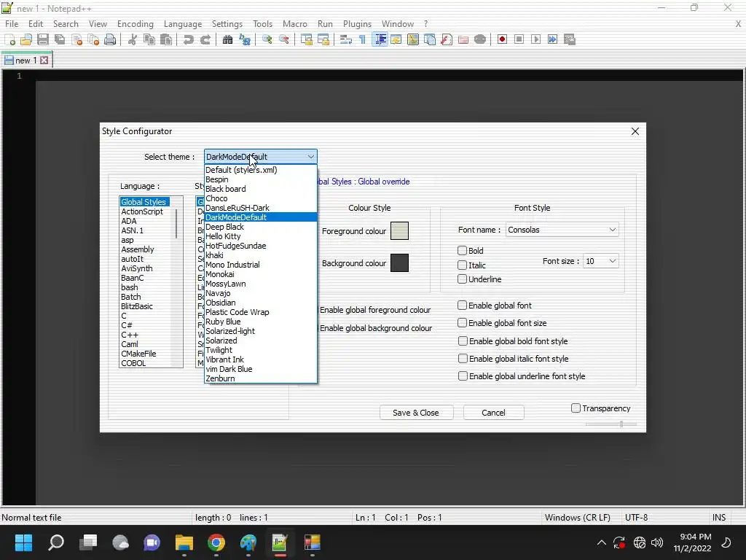
Task: Select C++ in Language list
Action: click(x=130, y=335)
